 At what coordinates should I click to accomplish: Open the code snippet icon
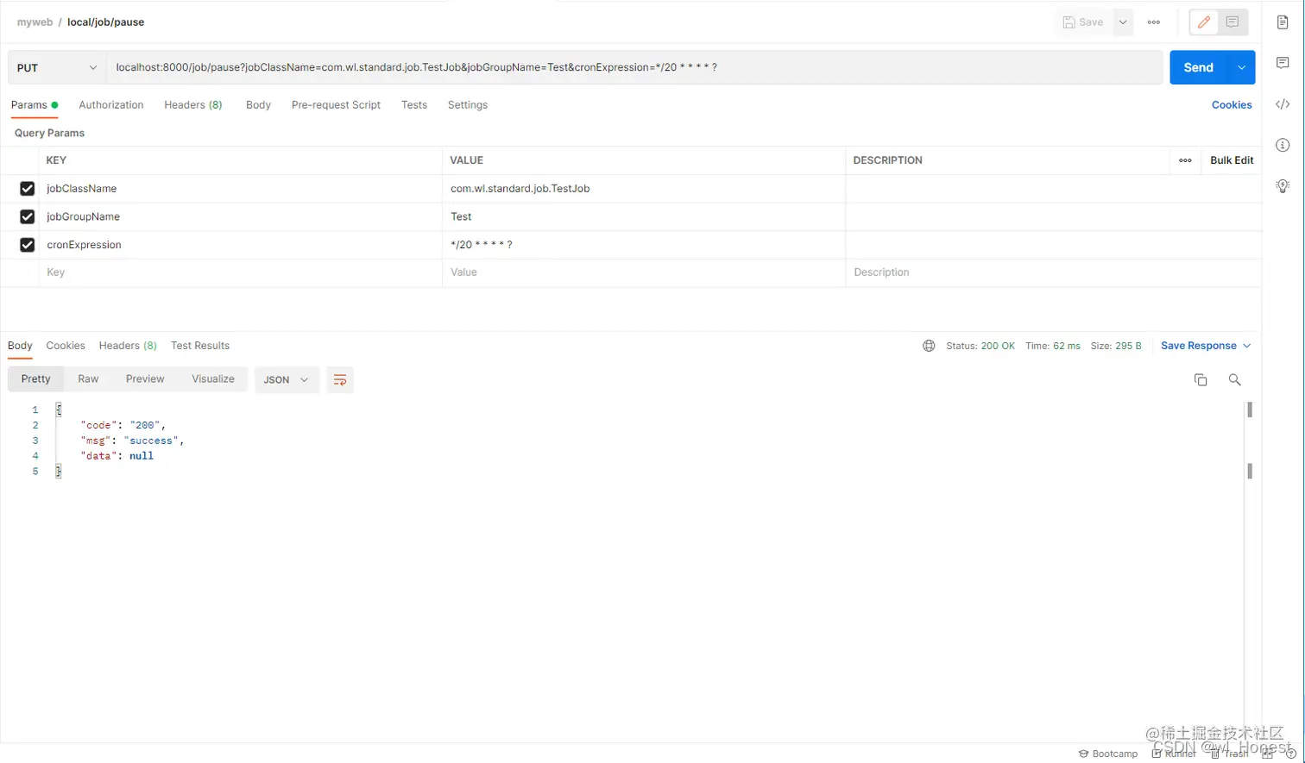click(1283, 104)
